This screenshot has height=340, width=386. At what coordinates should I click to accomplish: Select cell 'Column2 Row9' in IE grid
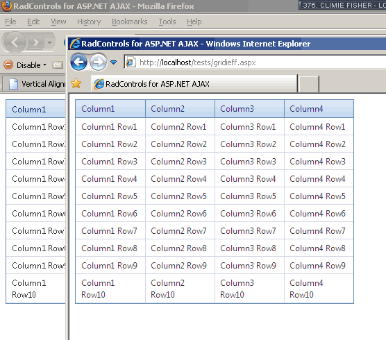tap(180, 266)
